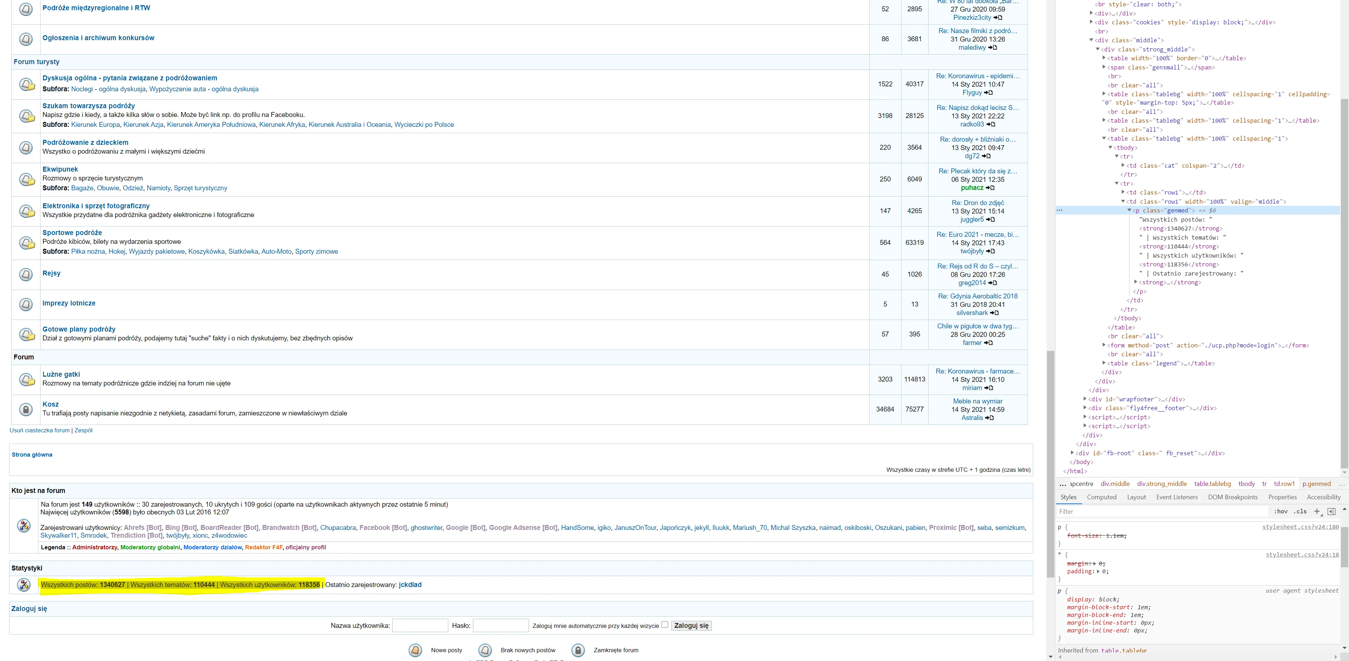Screen dimensions: 1349x661
Task: Click the Rejsy forum status icon
Action: [26, 274]
